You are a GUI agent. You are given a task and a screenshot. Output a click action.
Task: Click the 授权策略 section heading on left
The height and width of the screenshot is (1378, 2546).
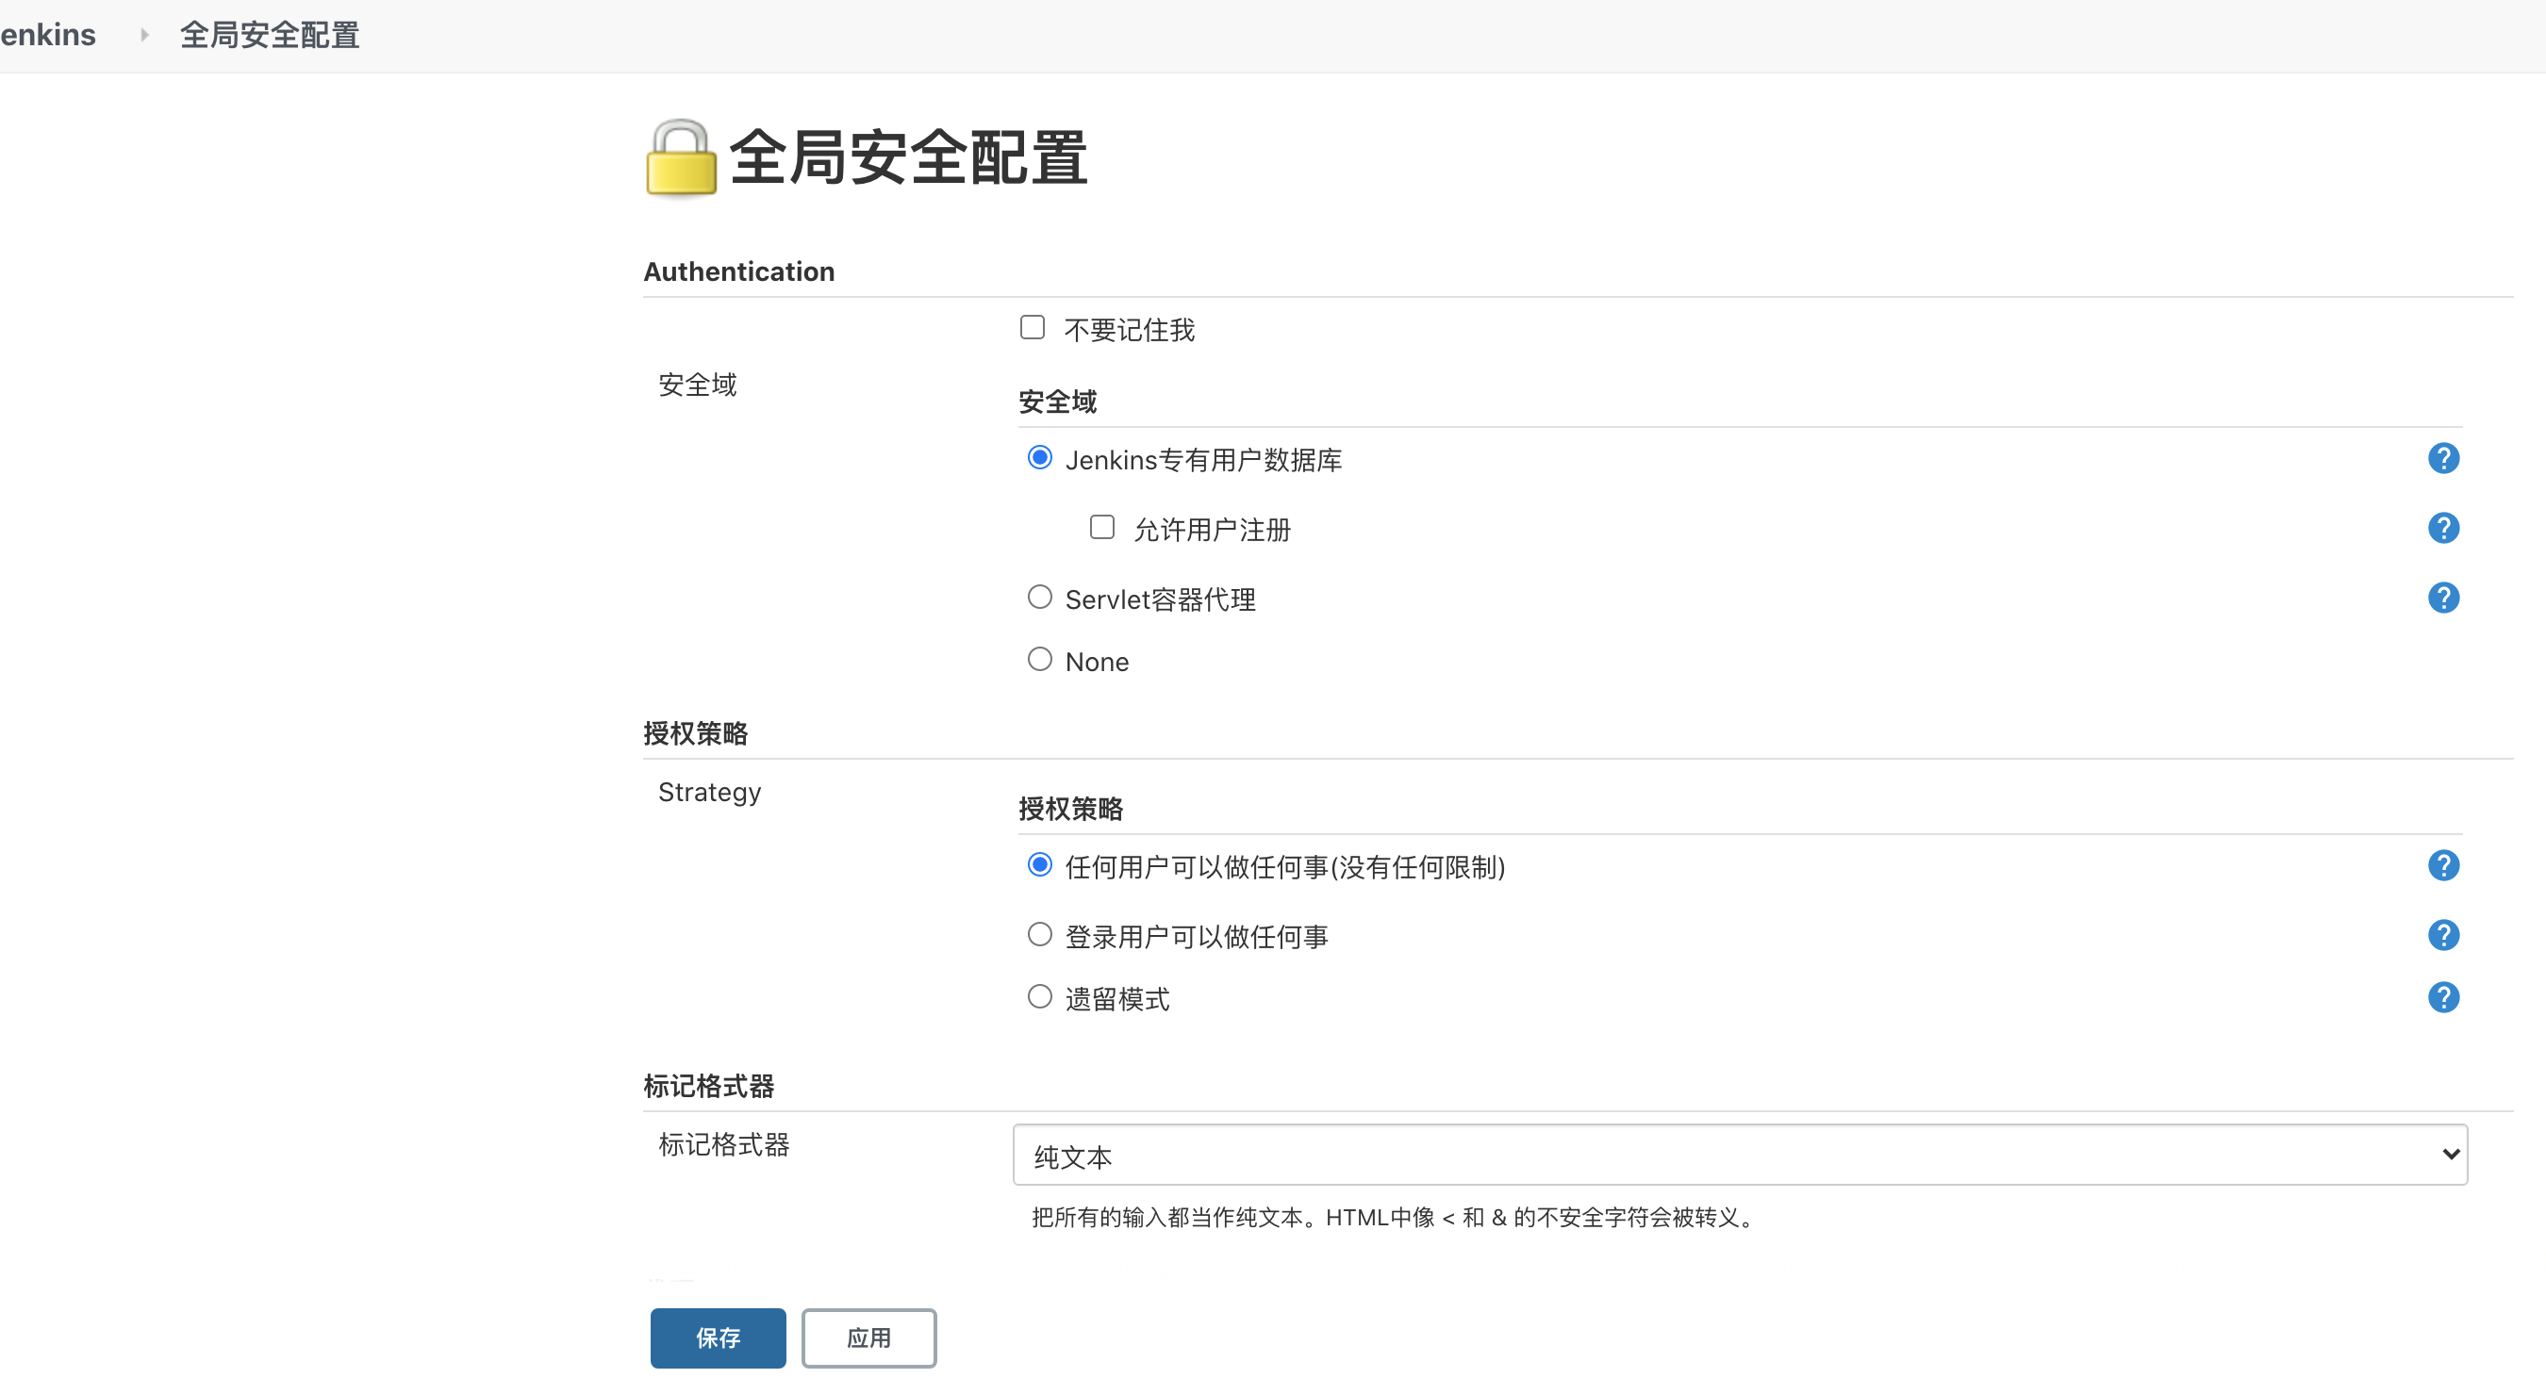coord(695,734)
